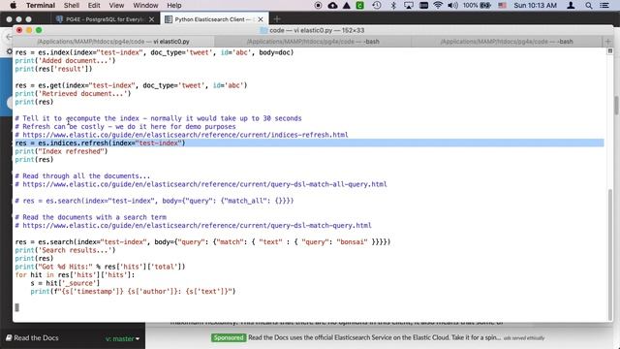Click the Terminal scrollbar top marker

tap(609, 51)
